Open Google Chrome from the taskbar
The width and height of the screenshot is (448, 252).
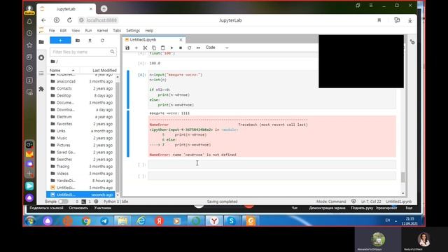[86, 221]
